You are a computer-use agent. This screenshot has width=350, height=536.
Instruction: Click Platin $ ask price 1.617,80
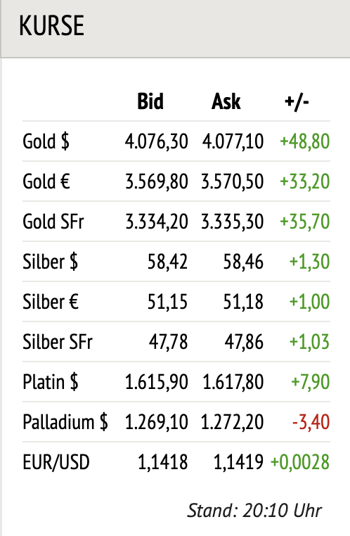[233, 381]
